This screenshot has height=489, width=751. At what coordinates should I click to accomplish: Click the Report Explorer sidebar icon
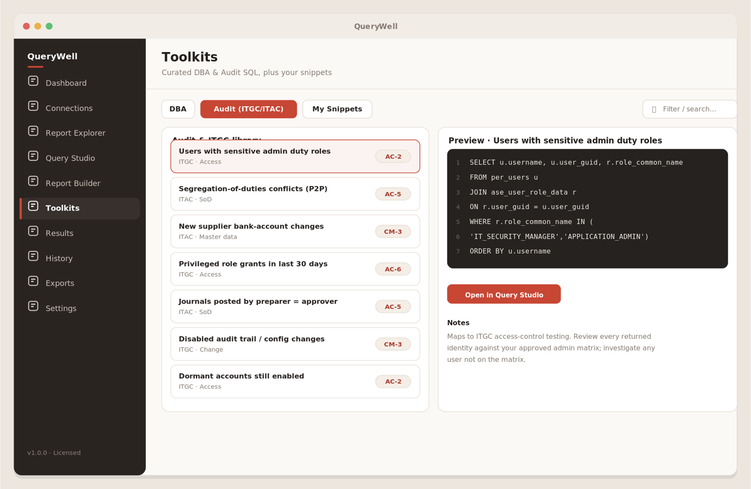coord(33,131)
